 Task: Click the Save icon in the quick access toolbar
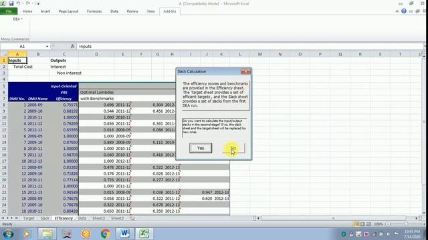[11, 3]
